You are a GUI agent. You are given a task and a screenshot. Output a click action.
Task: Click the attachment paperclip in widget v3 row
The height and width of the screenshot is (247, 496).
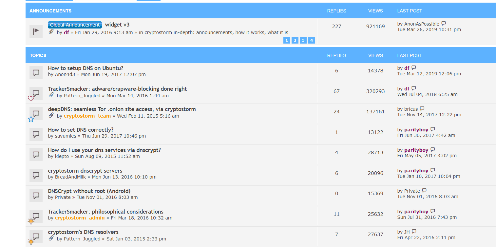(x=51, y=32)
